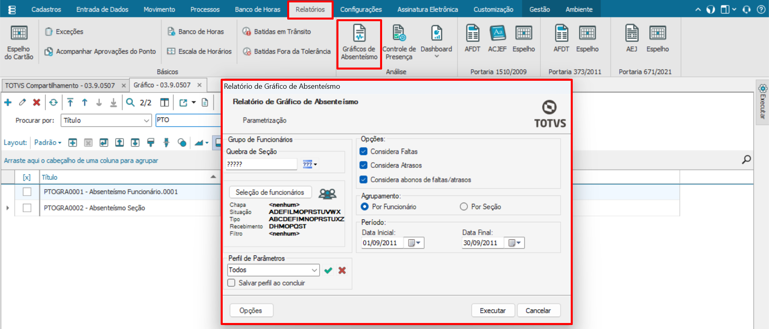Open Configurações menu
The image size is (769, 329).
coord(361,10)
